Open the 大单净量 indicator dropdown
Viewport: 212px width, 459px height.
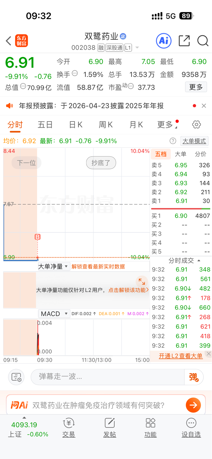click(x=54, y=267)
